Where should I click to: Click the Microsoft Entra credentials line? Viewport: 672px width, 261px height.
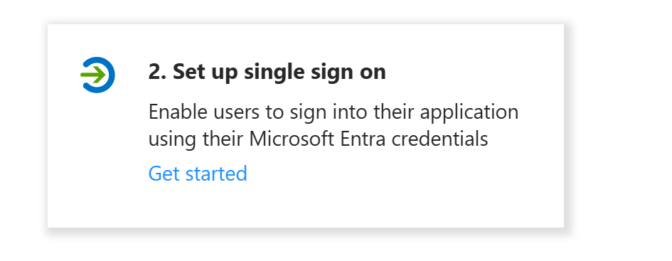(318, 139)
